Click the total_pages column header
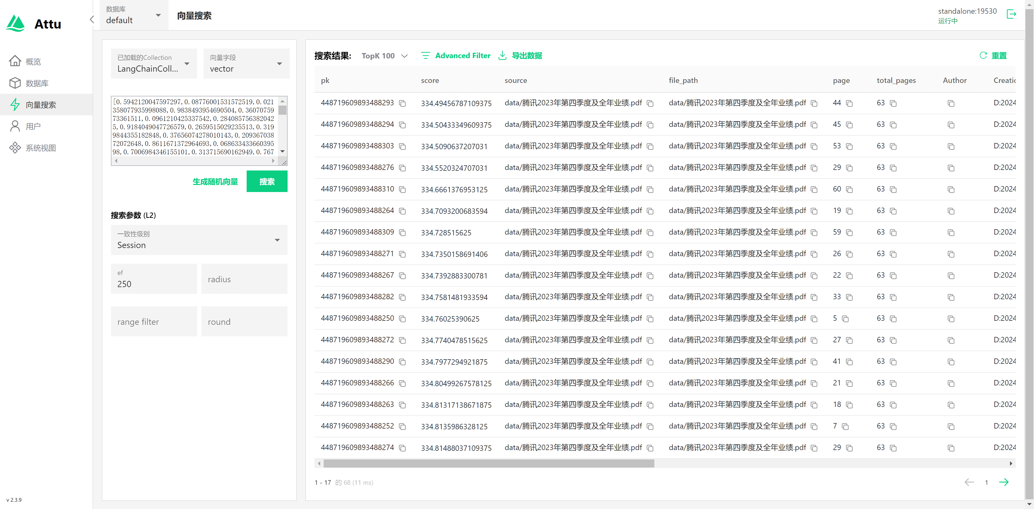The width and height of the screenshot is (1034, 509). tap(896, 80)
